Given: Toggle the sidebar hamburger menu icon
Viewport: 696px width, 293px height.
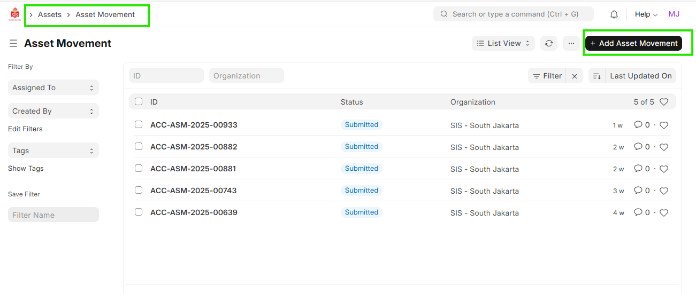Looking at the screenshot, I should [13, 43].
